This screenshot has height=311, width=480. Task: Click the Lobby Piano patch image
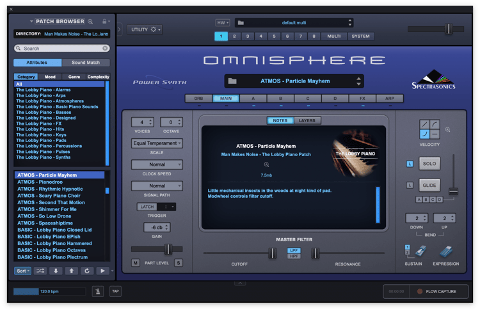(x=355, y=154)
